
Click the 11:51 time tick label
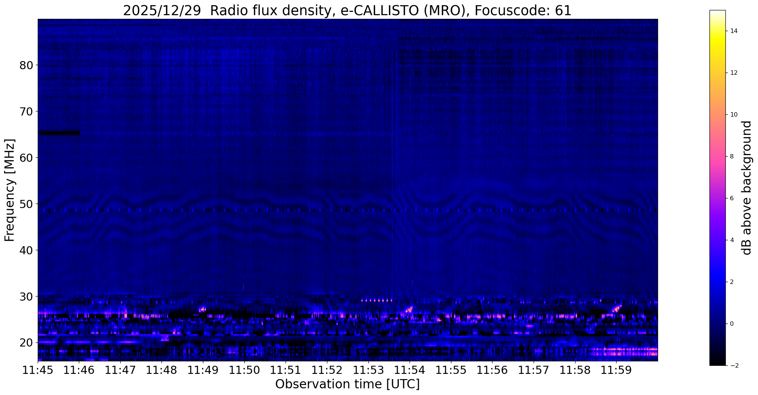click(285, 370)
